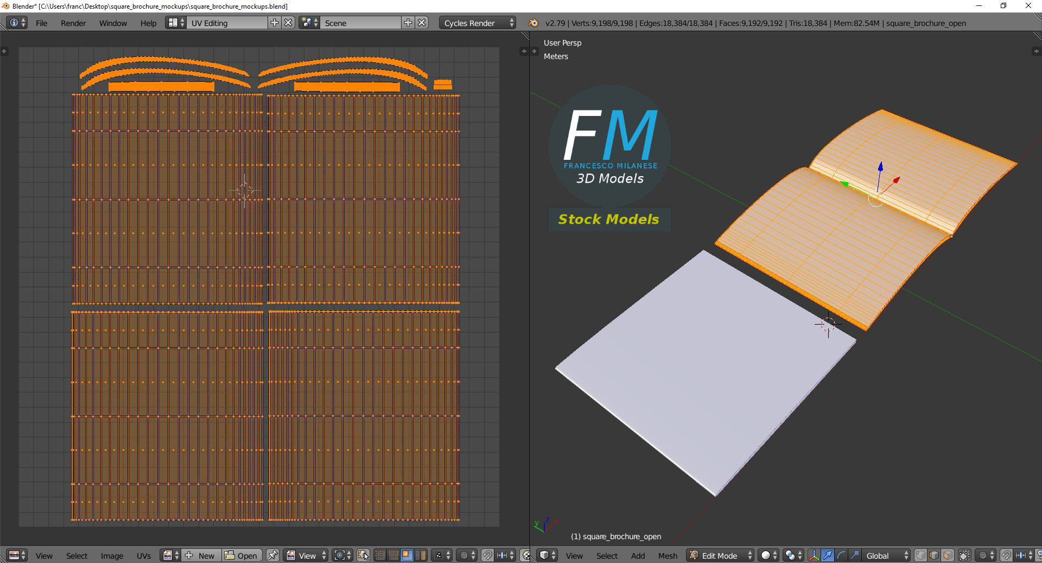
Task: Click the add new scene plus icon
Action: 408,23
